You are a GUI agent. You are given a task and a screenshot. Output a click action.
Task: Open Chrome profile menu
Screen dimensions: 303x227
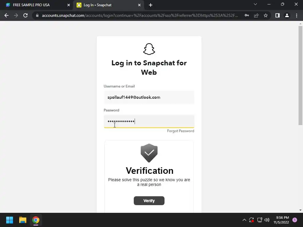coord(287,15)
